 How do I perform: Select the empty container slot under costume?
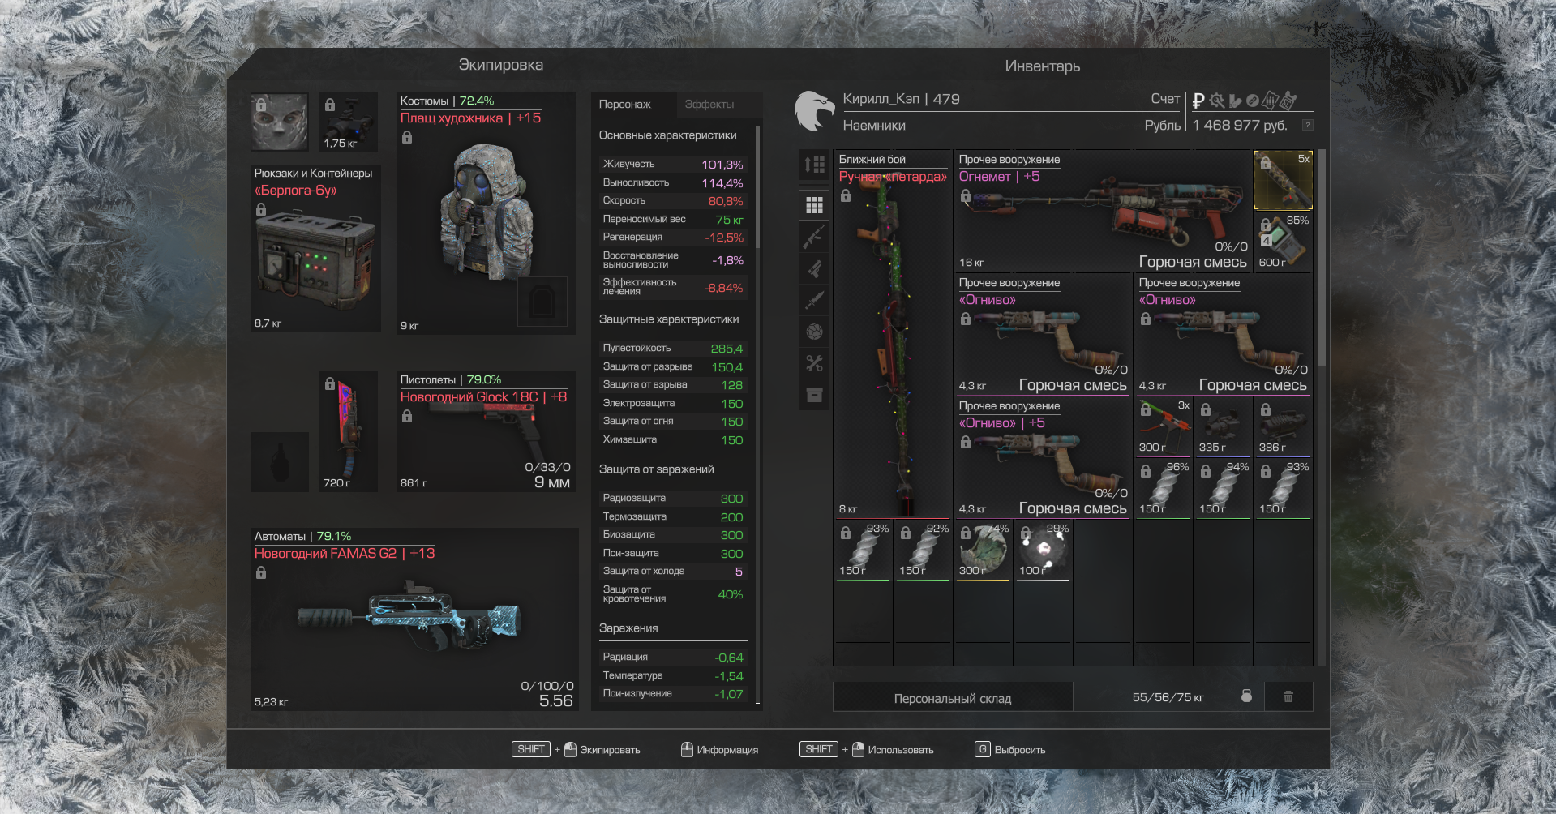[542, 302]
